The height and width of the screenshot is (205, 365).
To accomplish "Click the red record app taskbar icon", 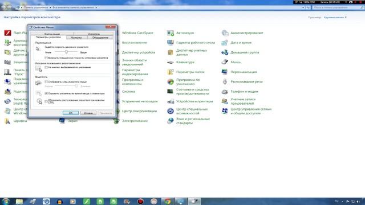I will pyautogui.click(x=140, y=201).
